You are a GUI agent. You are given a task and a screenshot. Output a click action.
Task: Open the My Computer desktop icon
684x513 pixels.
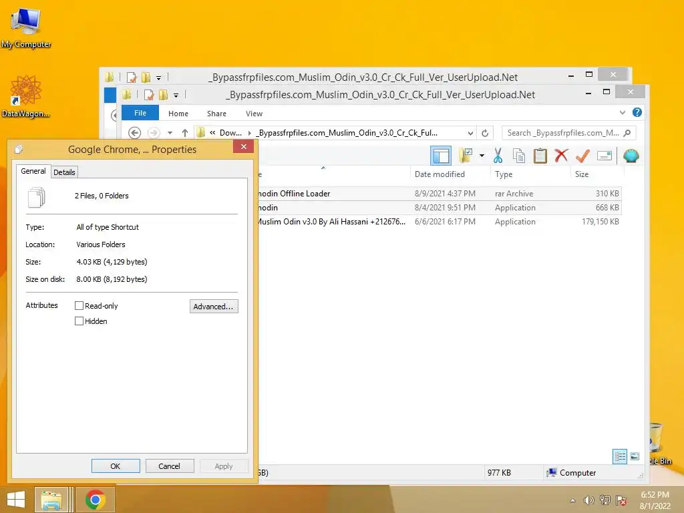click(x=26, y=28)
